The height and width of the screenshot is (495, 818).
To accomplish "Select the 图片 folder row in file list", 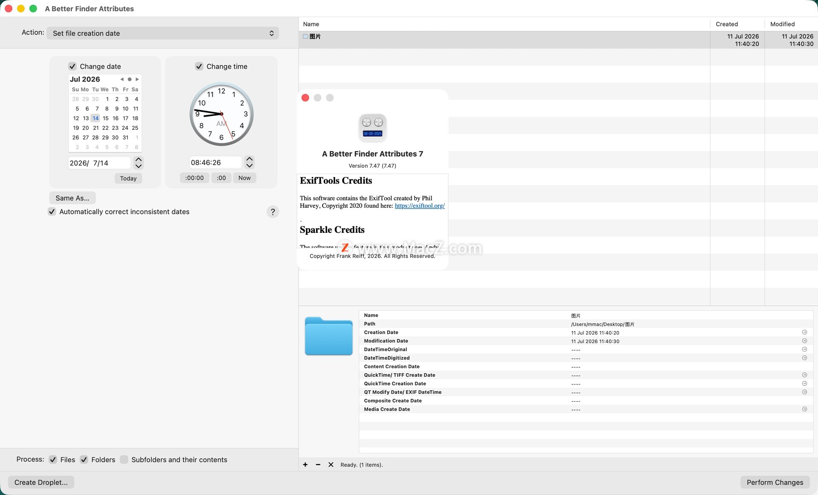I will 558,40.
